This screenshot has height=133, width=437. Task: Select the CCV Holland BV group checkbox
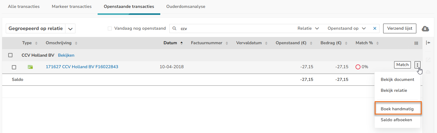[x=10, y=55]
